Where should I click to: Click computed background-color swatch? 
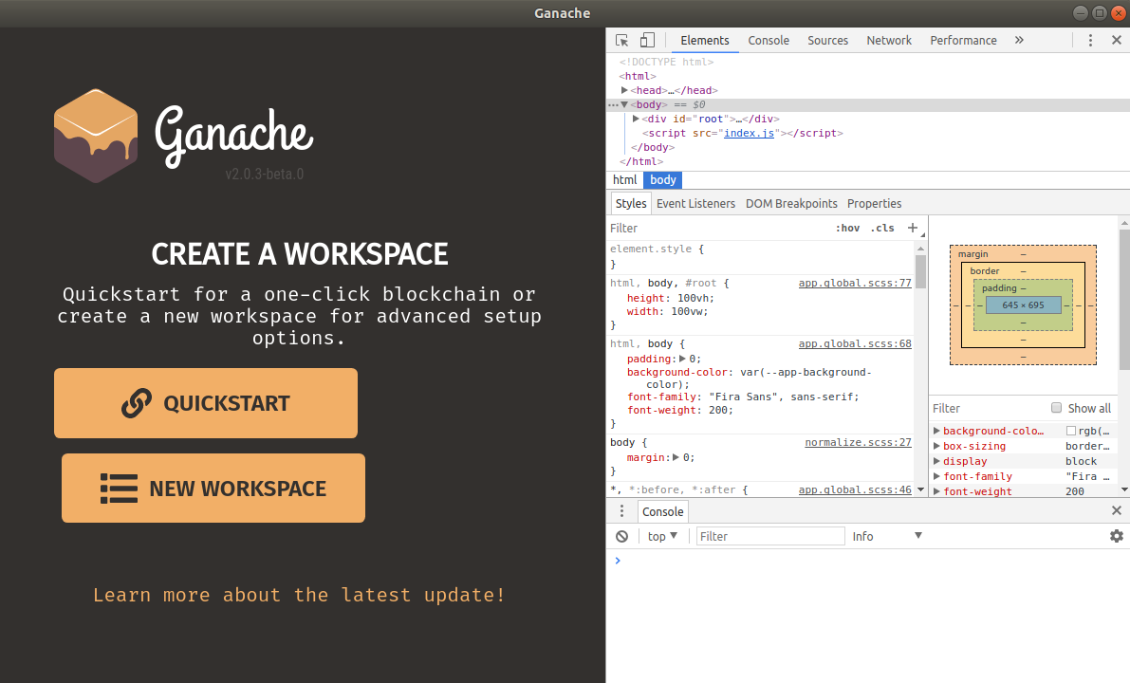tap(1071, 431)
